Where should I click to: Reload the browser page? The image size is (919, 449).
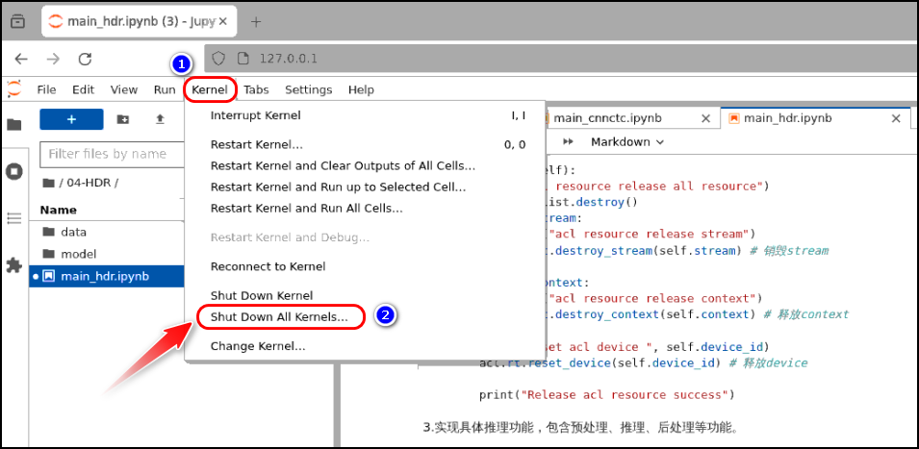tap(86, 59)
